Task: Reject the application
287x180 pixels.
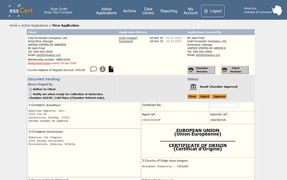Action: point(204,97)
